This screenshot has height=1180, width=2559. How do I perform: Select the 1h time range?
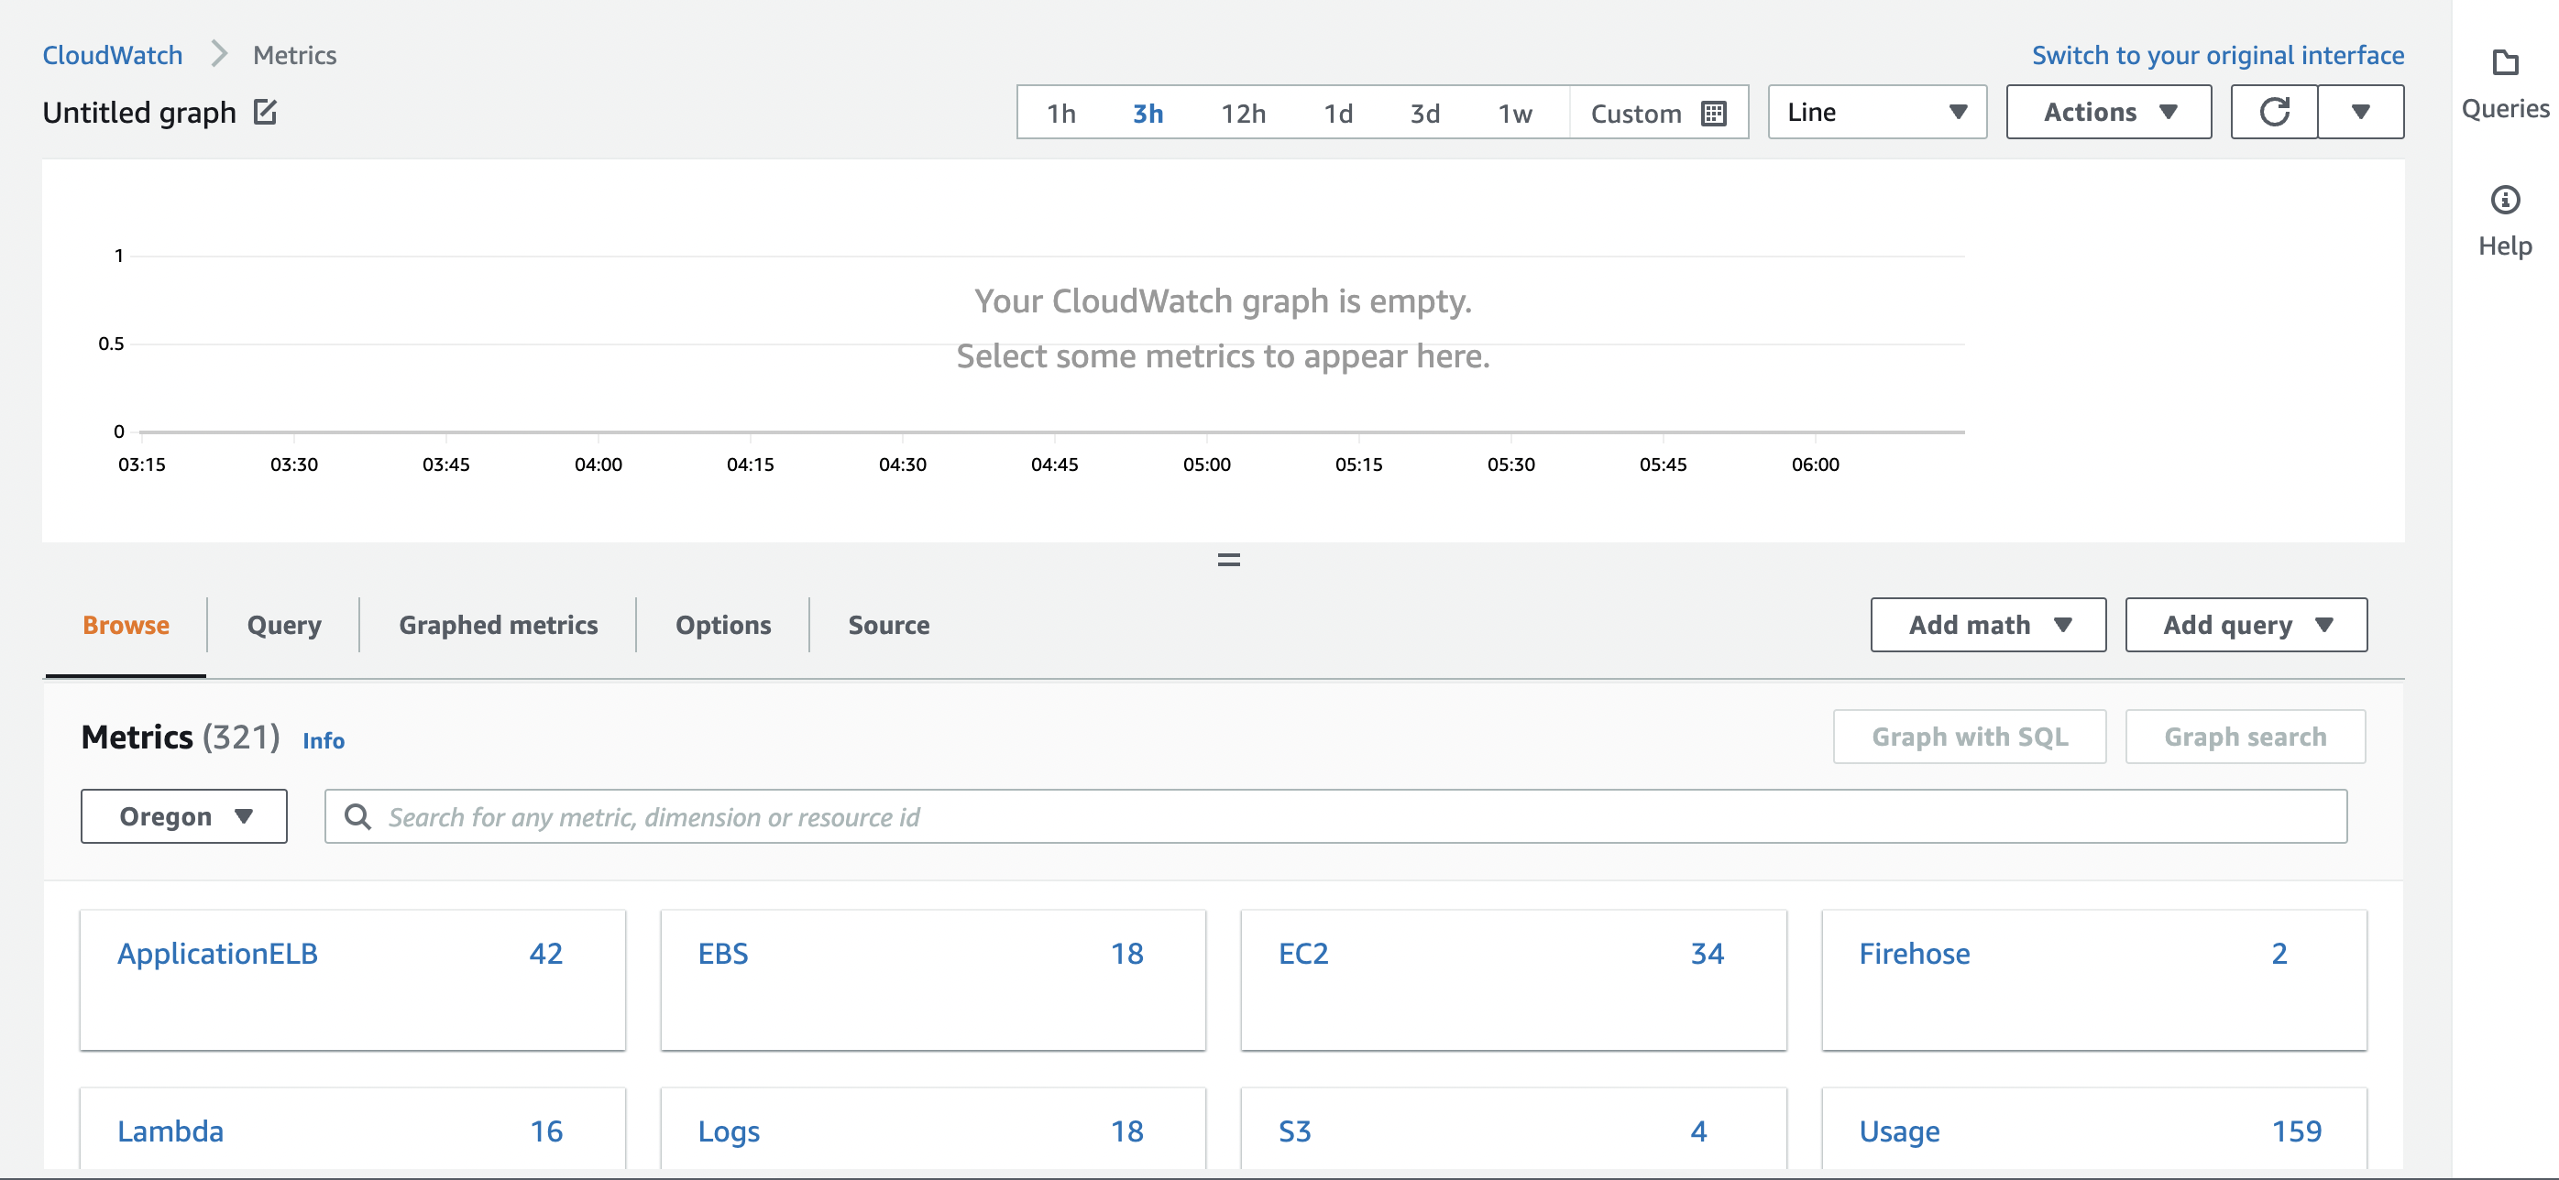[1061, 114]
